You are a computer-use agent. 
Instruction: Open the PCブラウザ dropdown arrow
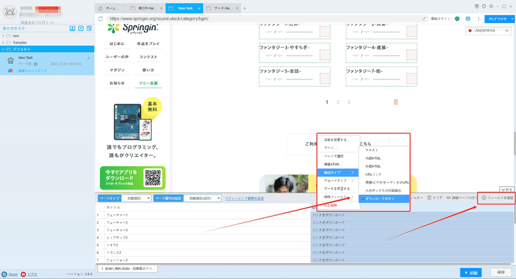click(512, 19)
